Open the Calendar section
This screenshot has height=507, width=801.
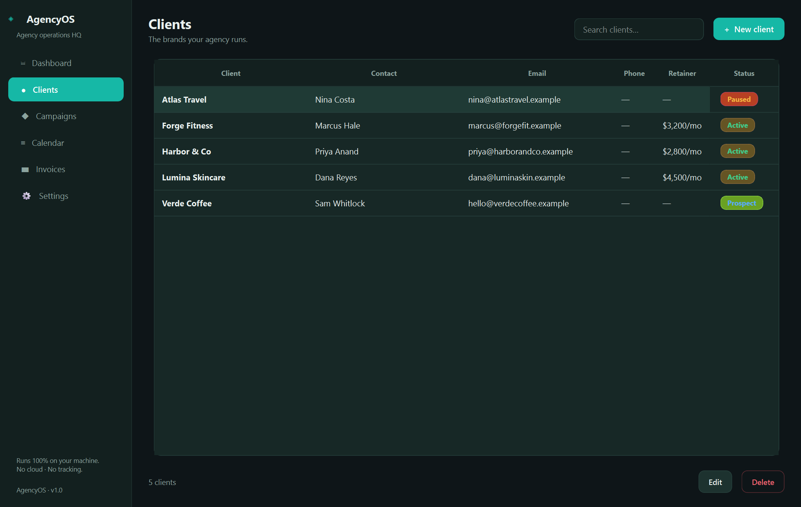66,143
